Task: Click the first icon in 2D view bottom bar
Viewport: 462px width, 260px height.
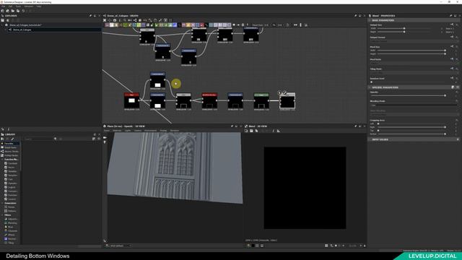Action: [x=248, y=246]
